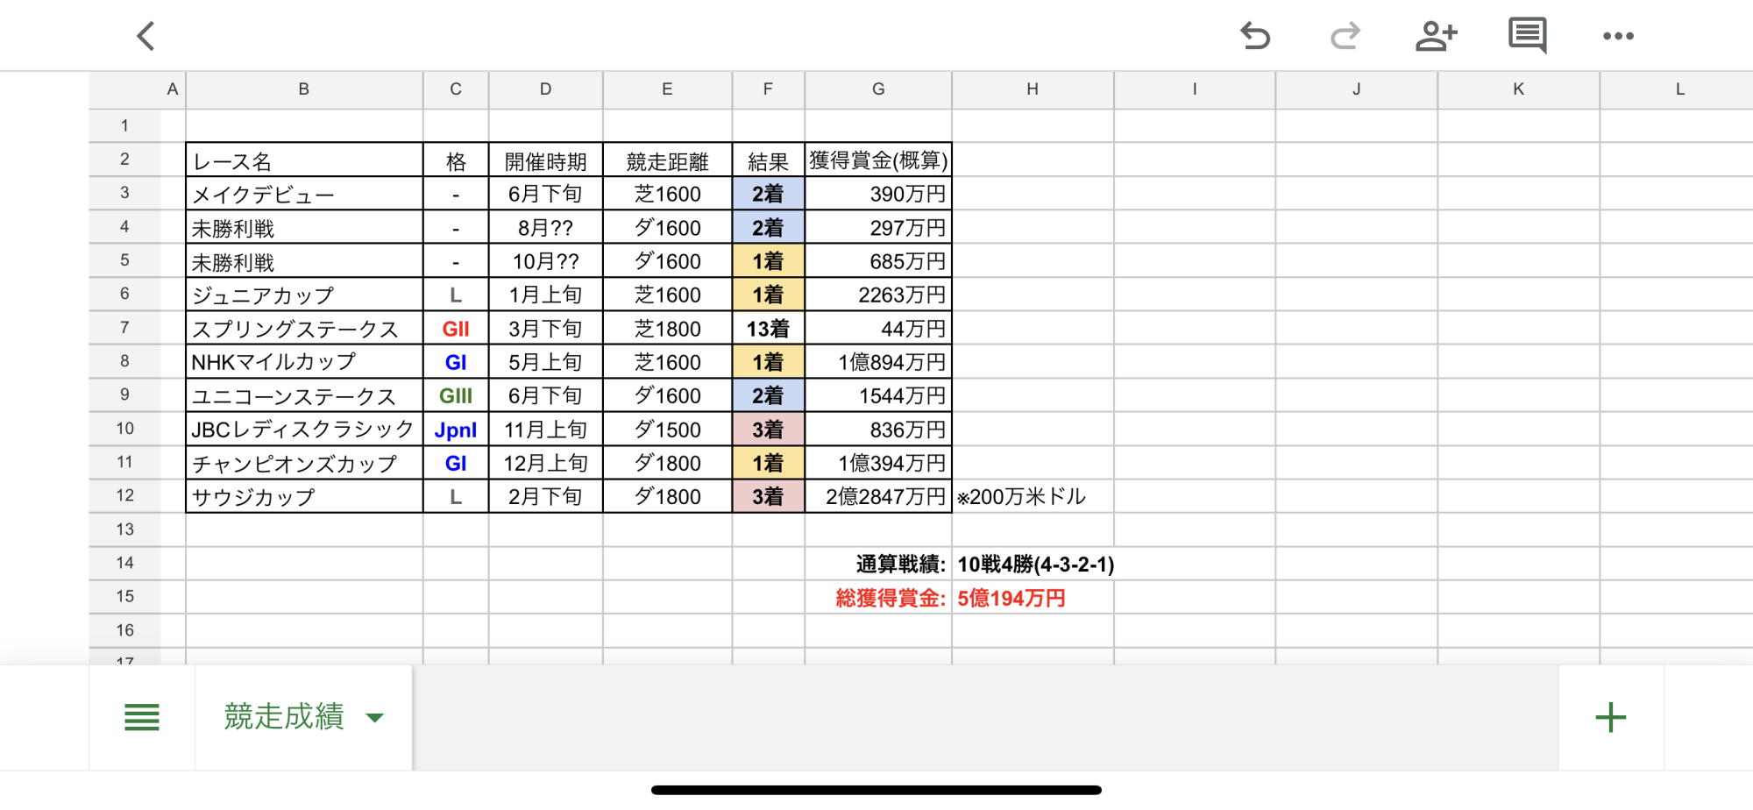1753x810 pixels.
Task: Select column H header
Action: click(1033, 89)
